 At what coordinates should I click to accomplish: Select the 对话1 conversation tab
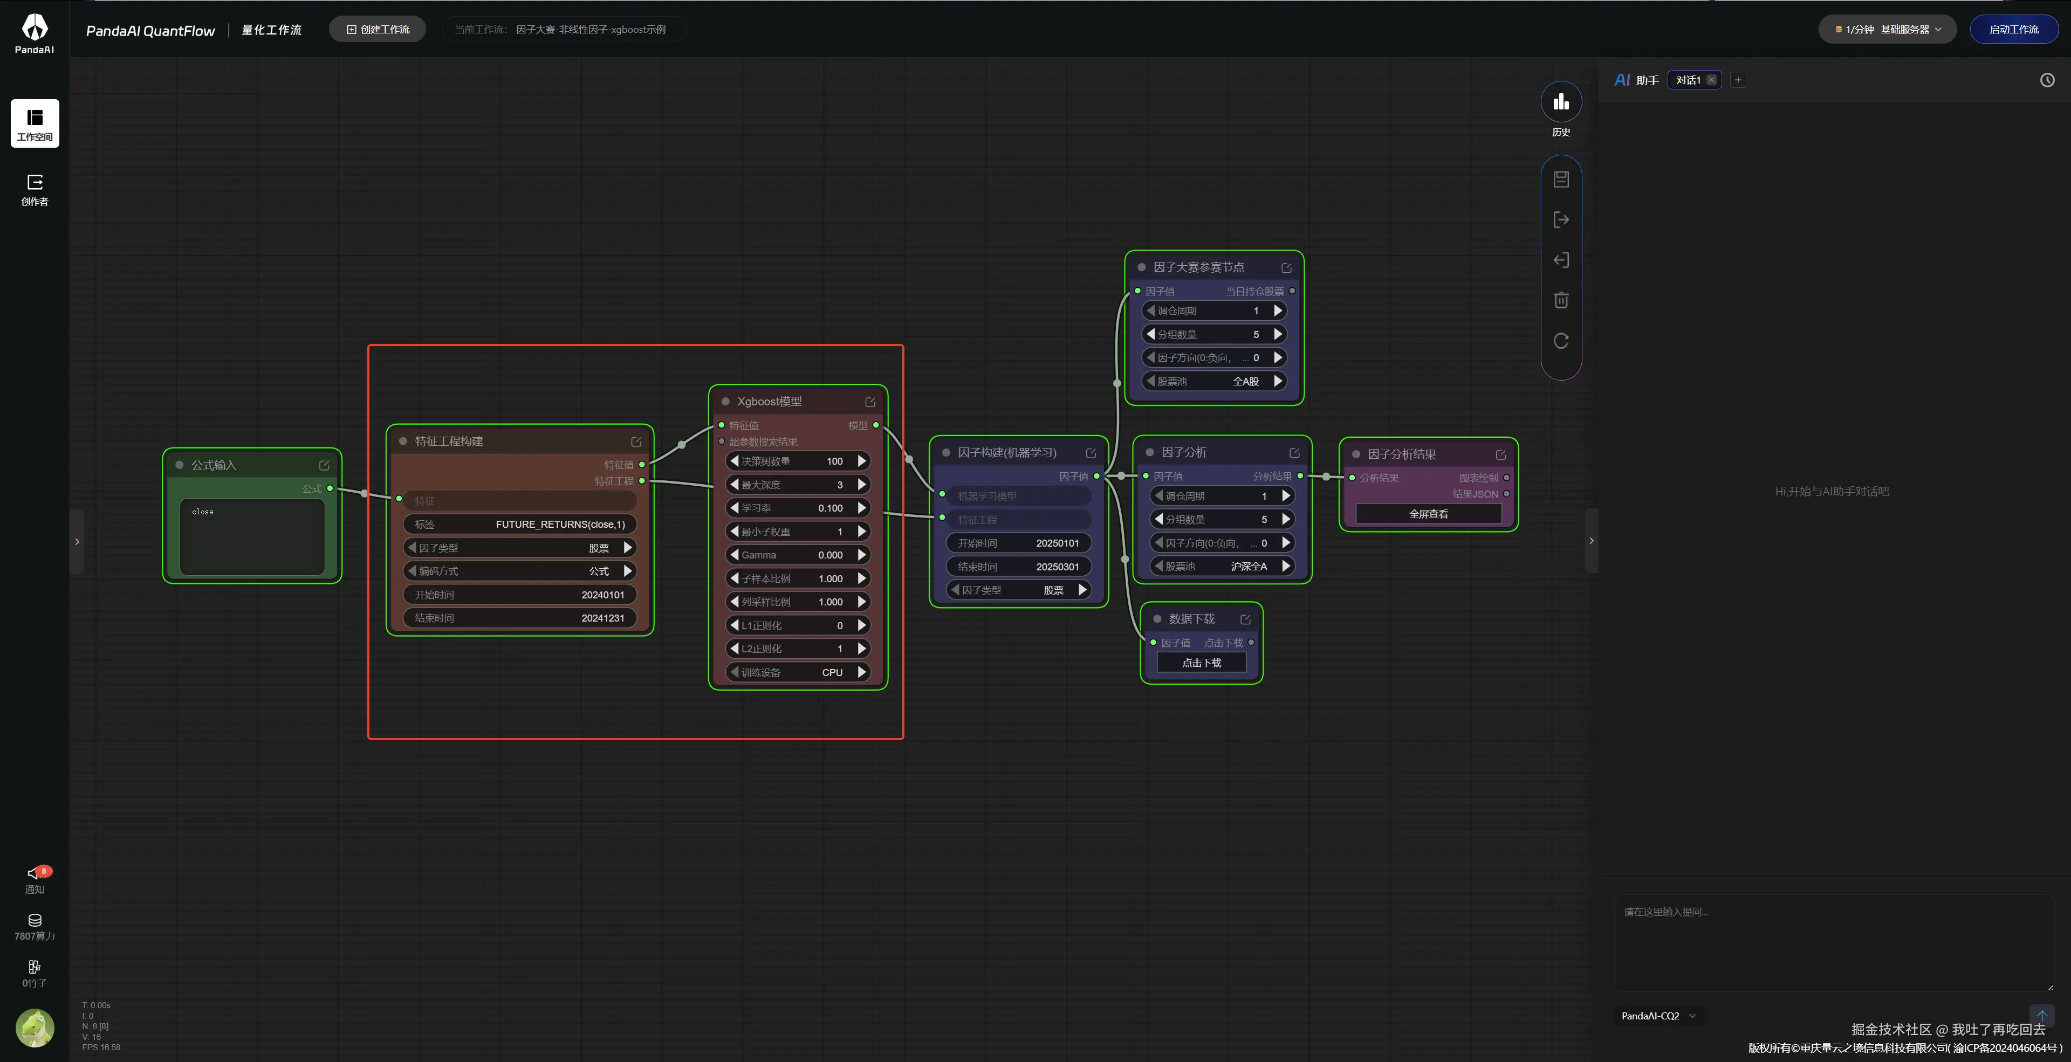click(1688, 80)
